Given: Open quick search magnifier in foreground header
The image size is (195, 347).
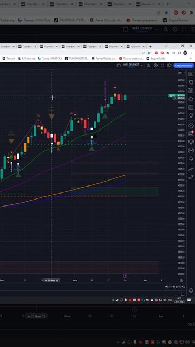Looking at the screenshot, I should pyautogui.click(x=148, y=65).
